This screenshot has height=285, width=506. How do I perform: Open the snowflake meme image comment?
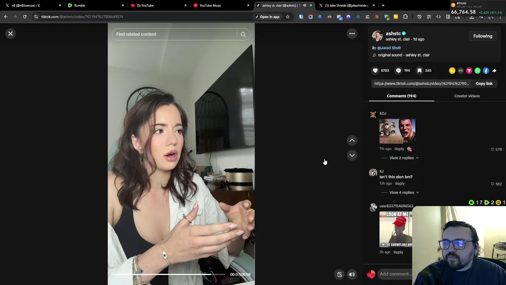pos(396,230)
